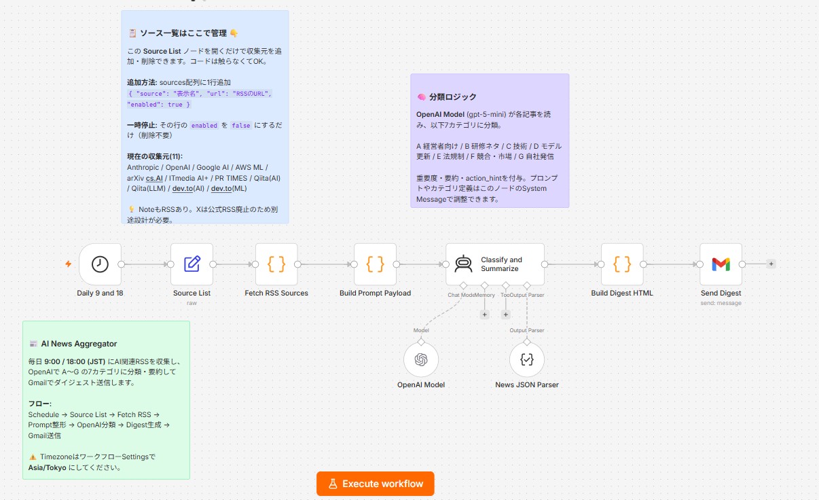819x500 pixels.
Task: Click the output connector of Classify and Summarize
Action: 545,264
